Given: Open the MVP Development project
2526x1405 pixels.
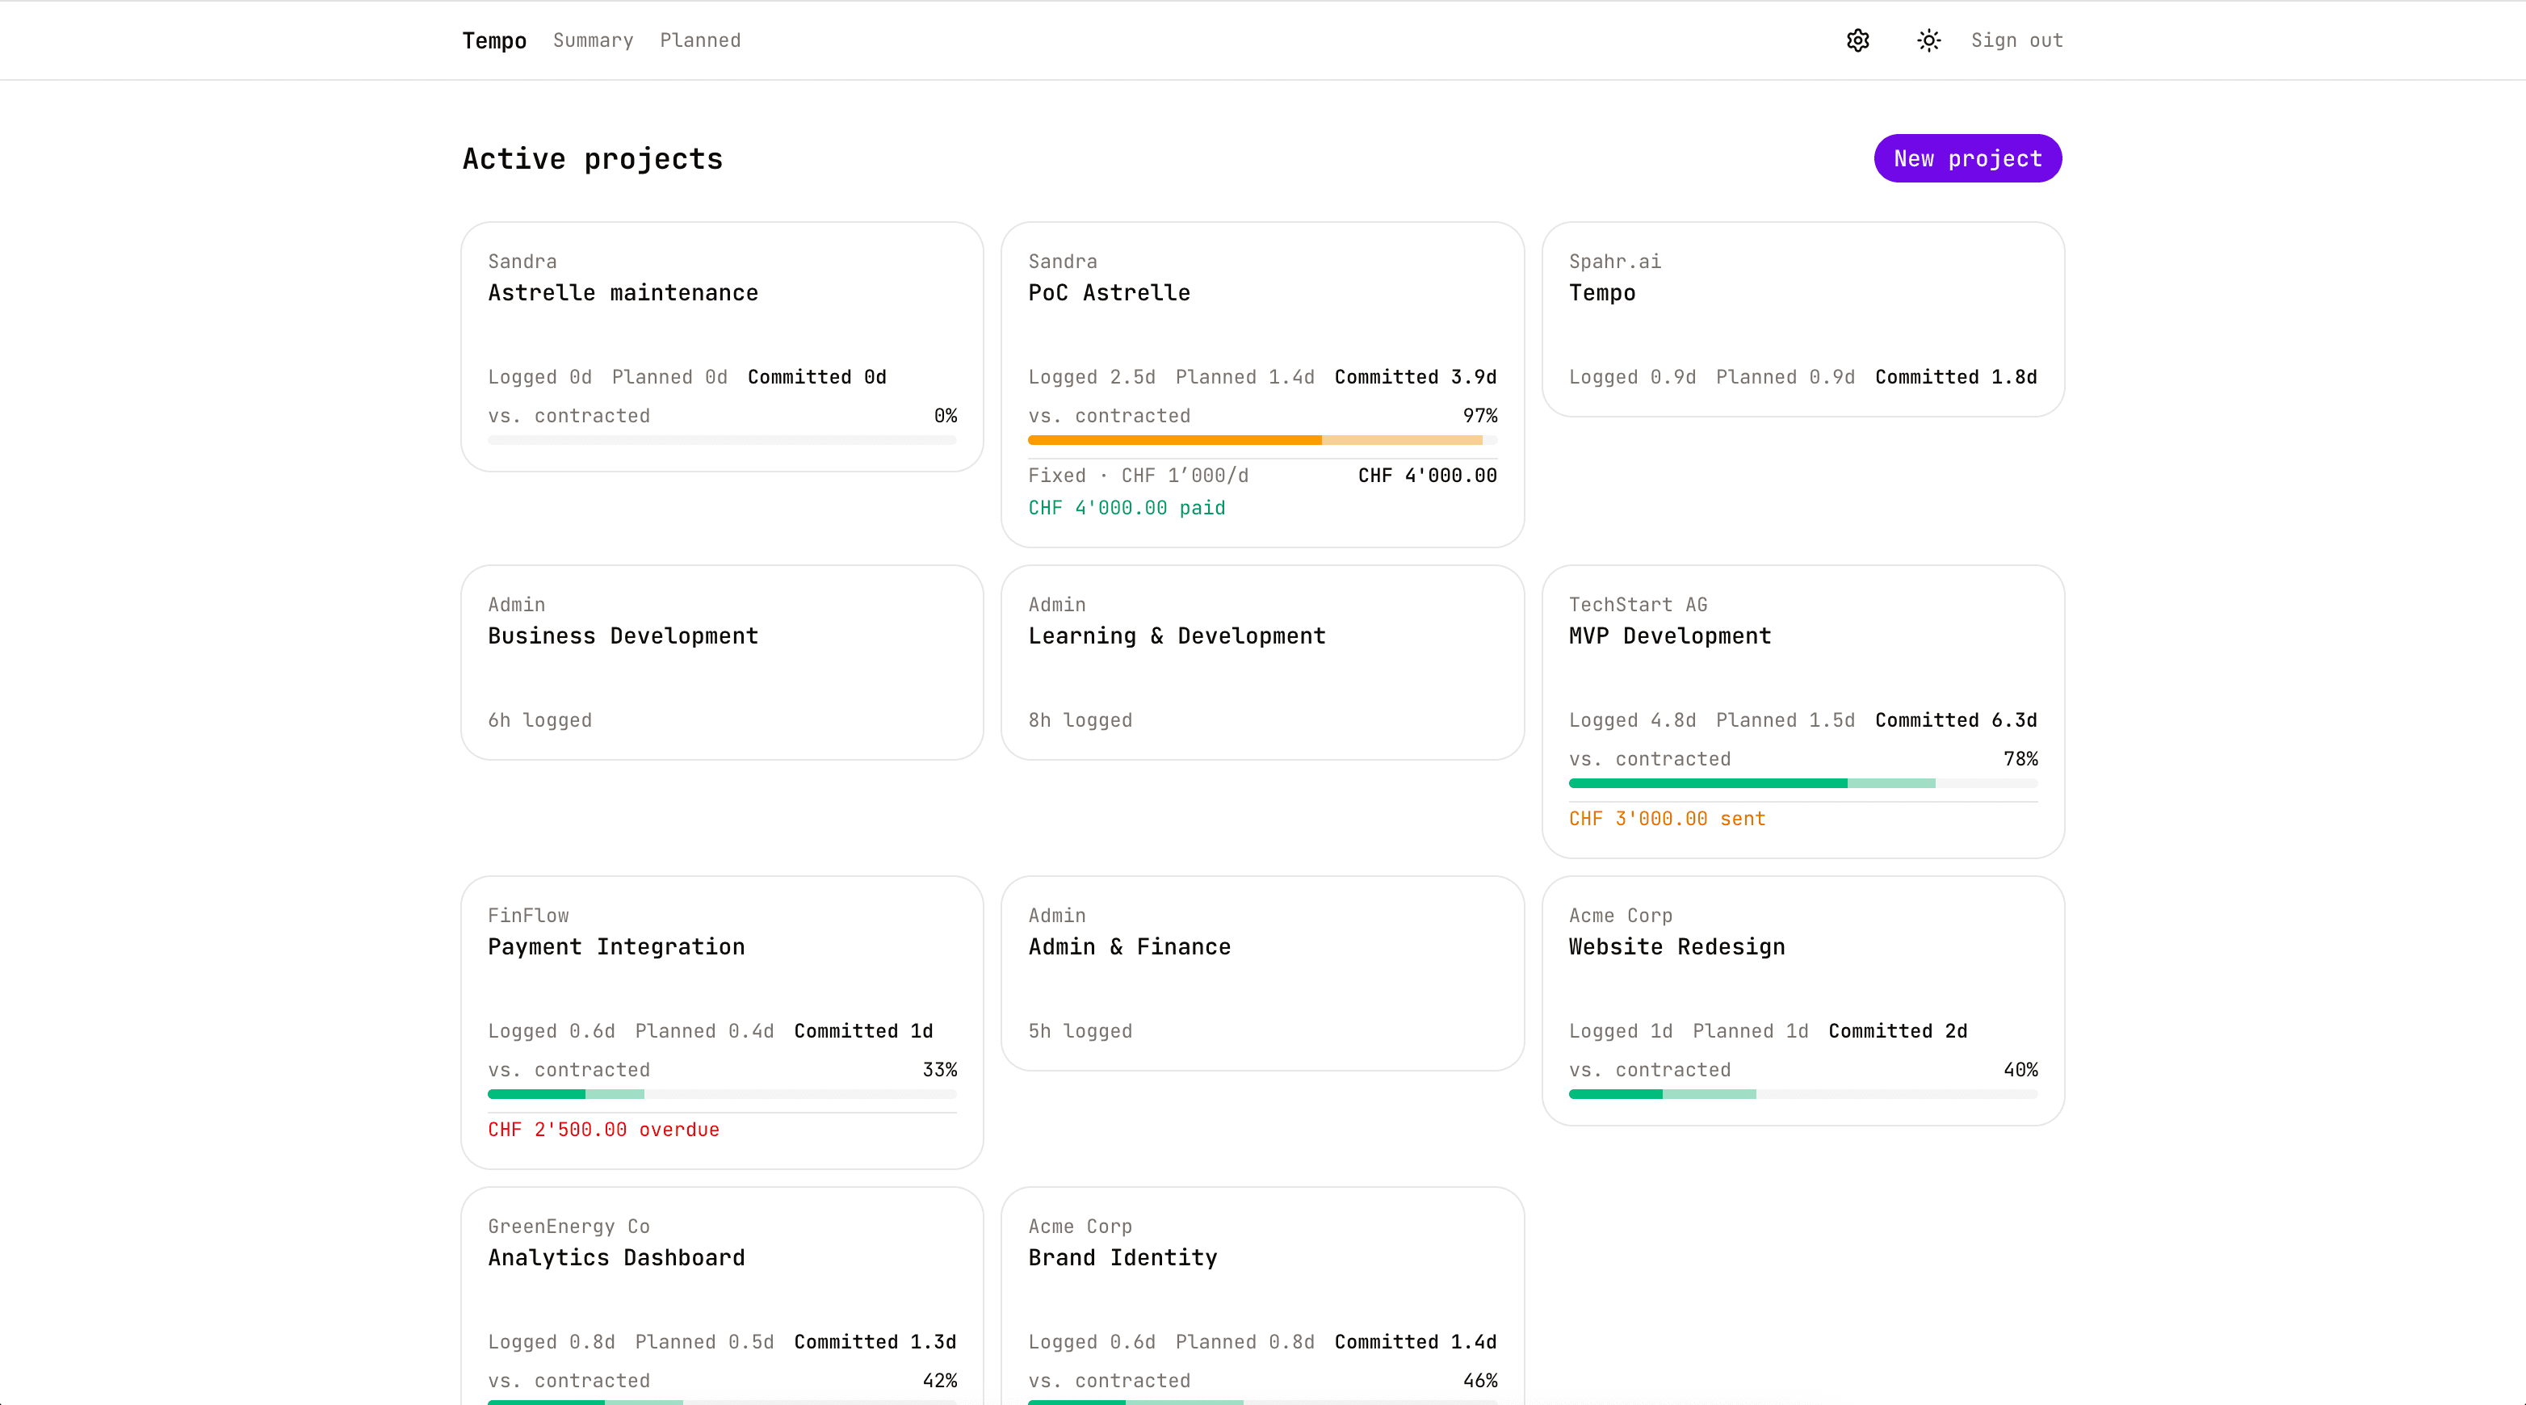Looking at the screenshot, I should click(x=1802, y=711).
